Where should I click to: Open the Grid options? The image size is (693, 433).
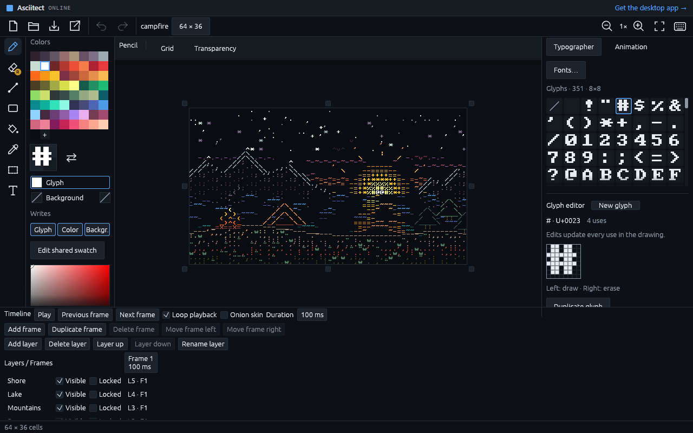(167, 48)
